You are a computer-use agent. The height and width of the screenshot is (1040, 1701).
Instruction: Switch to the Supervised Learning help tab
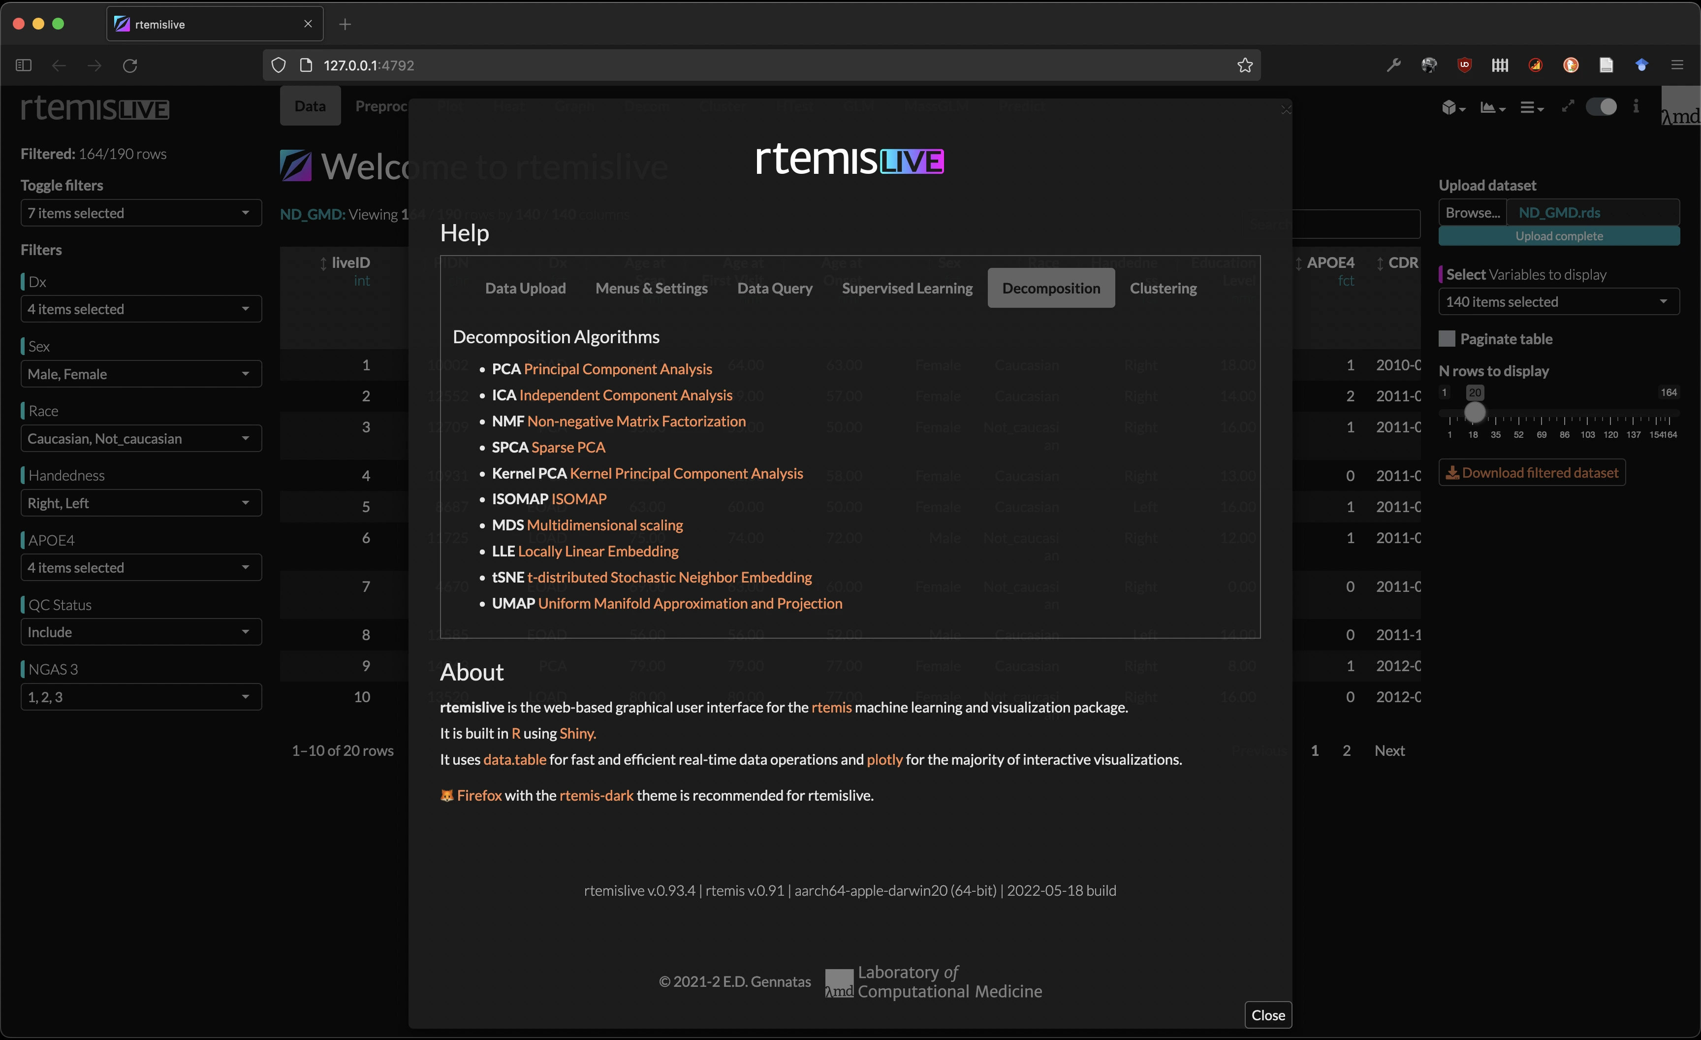(x=907, y=288)
